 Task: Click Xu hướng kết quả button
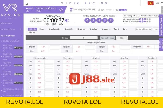click(131, 16)
